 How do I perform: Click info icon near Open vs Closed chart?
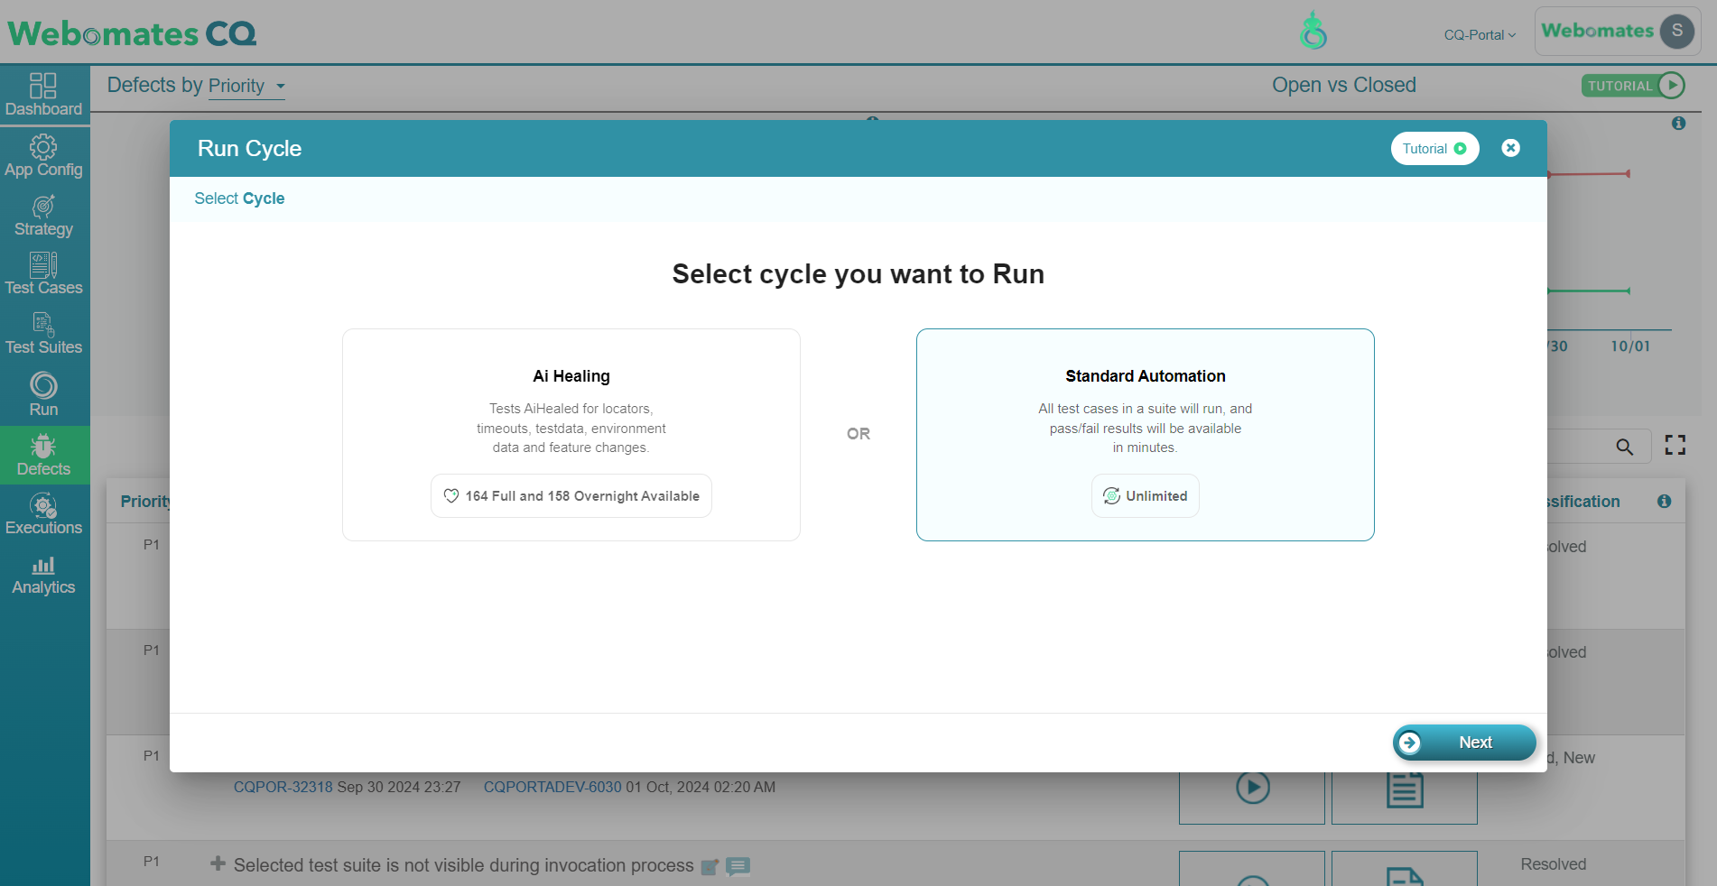point(1678,123)
